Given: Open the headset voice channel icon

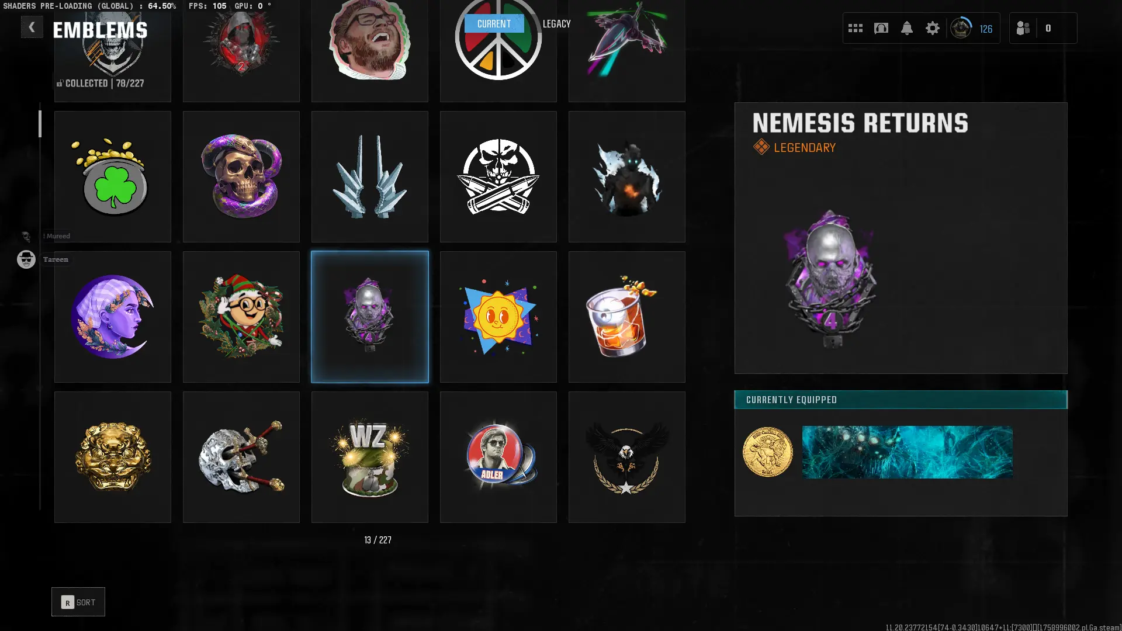Looking at the screenshot, I should point(881,28).
